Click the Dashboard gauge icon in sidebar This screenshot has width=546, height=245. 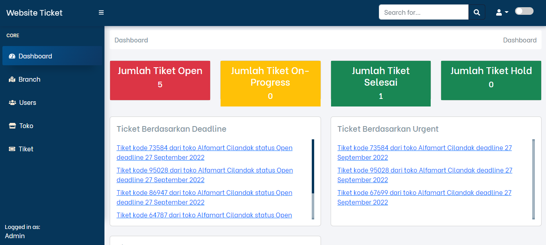12,56
